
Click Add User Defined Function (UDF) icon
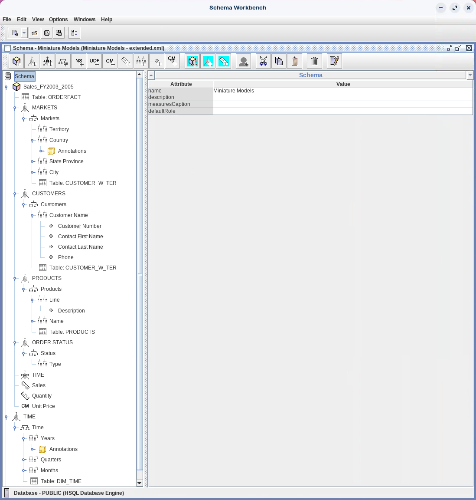[95, 61]
